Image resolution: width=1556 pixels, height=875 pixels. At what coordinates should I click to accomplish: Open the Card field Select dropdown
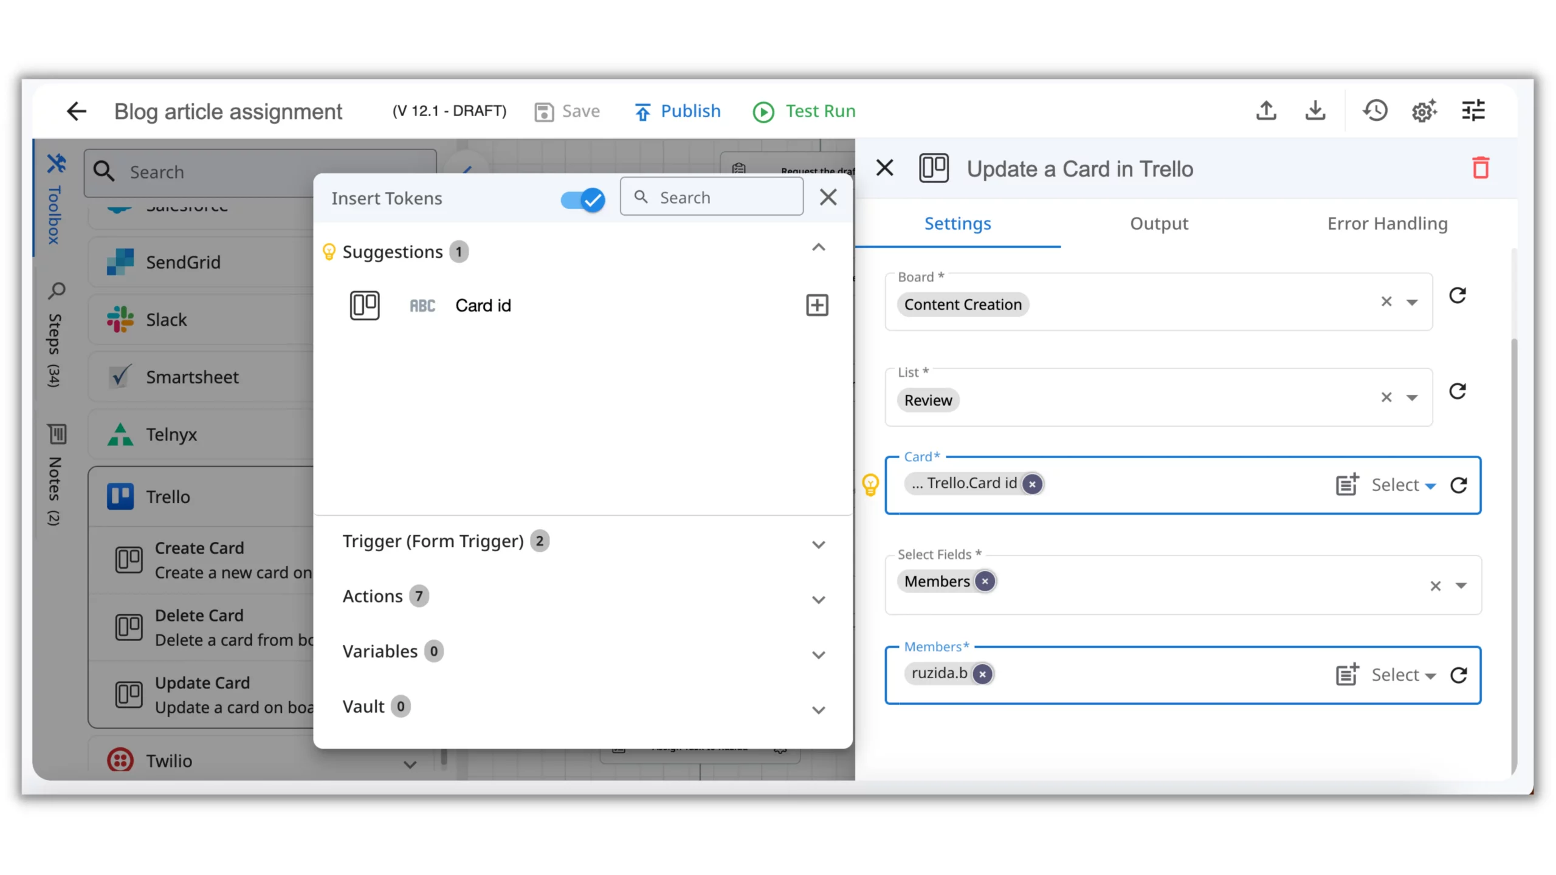[x=1403, y=485]
